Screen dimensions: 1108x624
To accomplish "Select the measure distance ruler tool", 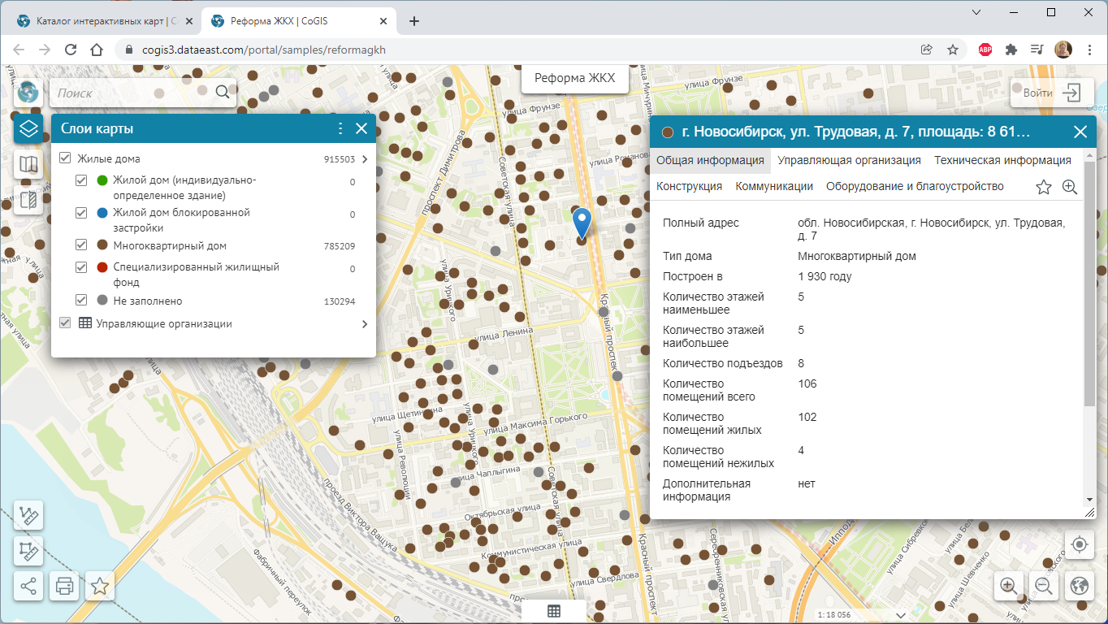I will (x=28, y=516).
